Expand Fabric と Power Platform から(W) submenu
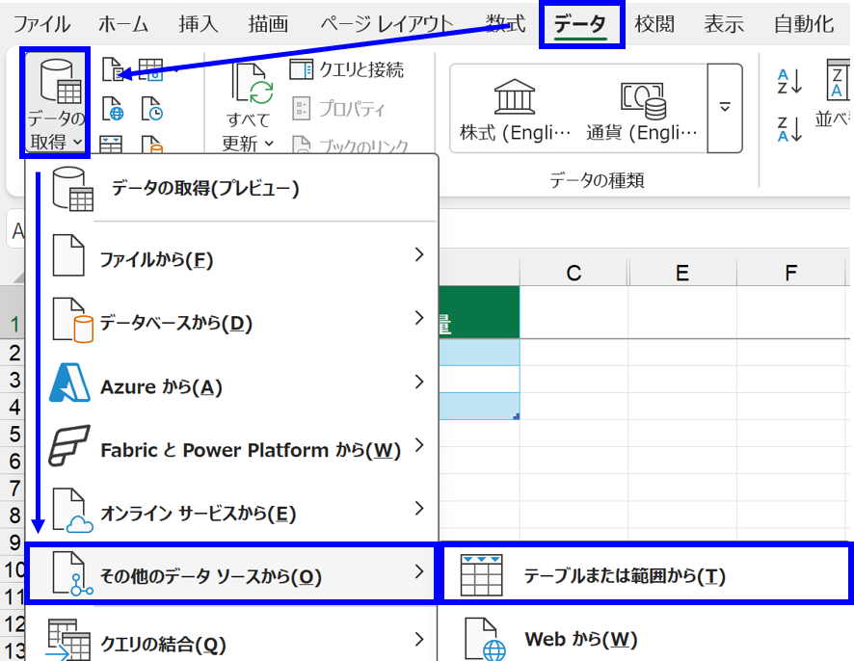 231,446
